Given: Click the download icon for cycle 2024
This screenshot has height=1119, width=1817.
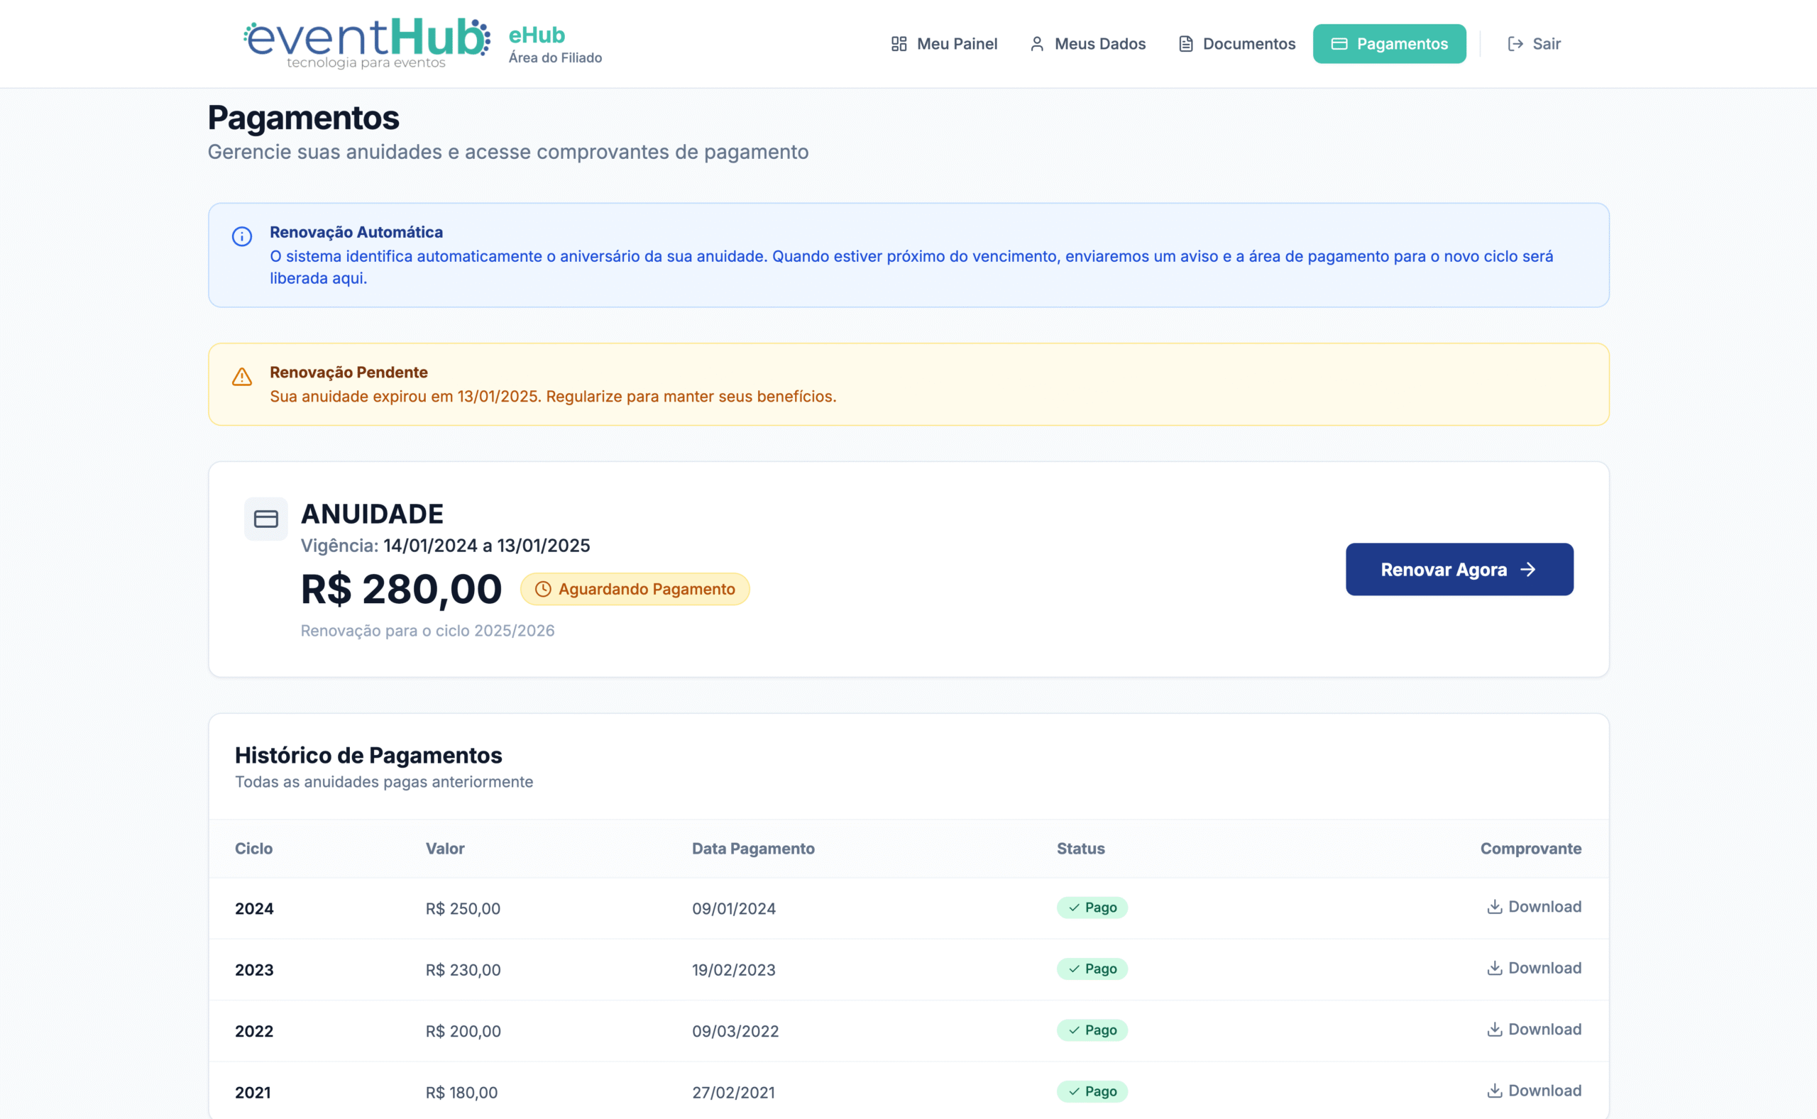Looking at the screenshot, I should coord(1494,907).
